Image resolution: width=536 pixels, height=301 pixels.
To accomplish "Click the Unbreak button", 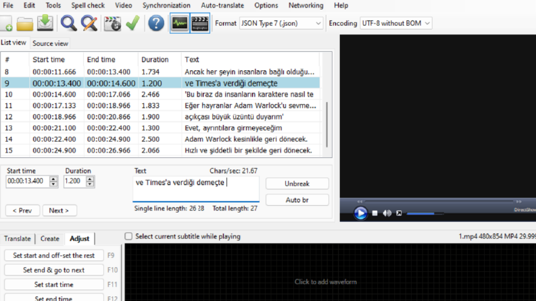I will (x=297, y=184).
